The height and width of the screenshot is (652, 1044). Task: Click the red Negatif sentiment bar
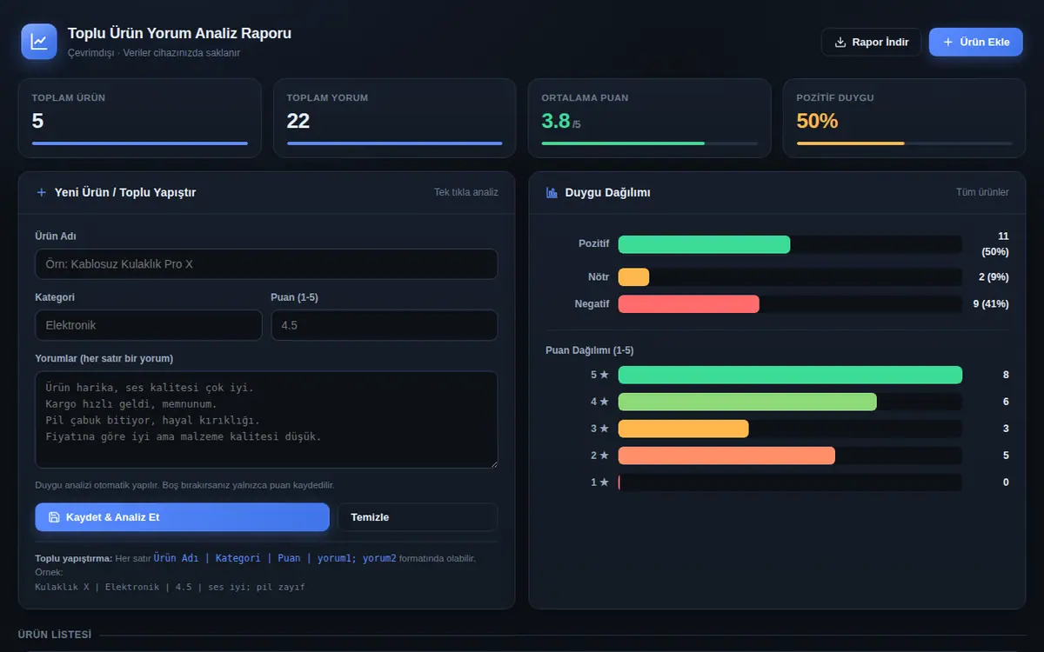point(689,304)
